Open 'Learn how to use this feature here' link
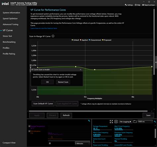This screenshot has height=147, width=157. point(44,28)
